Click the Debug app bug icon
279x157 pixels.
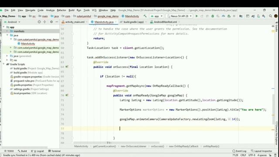coord(213,16)
